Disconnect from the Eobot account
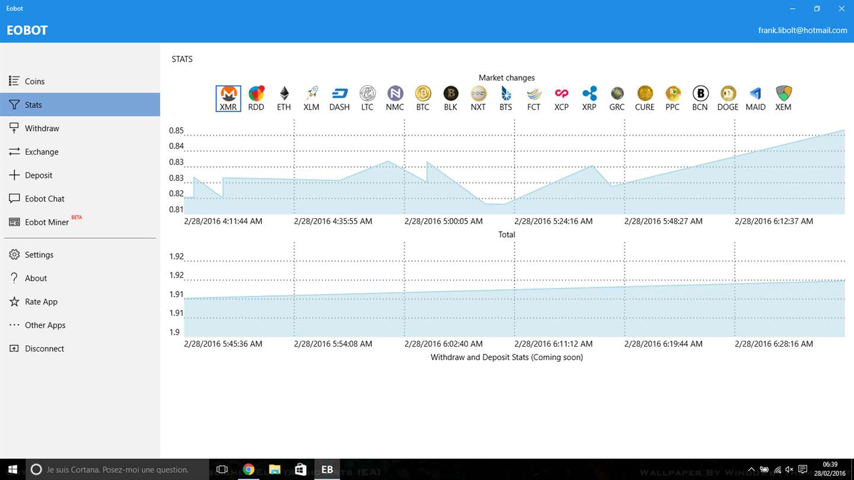The width and height of the screenshot is (854, 480). click(x=80, y=348)
